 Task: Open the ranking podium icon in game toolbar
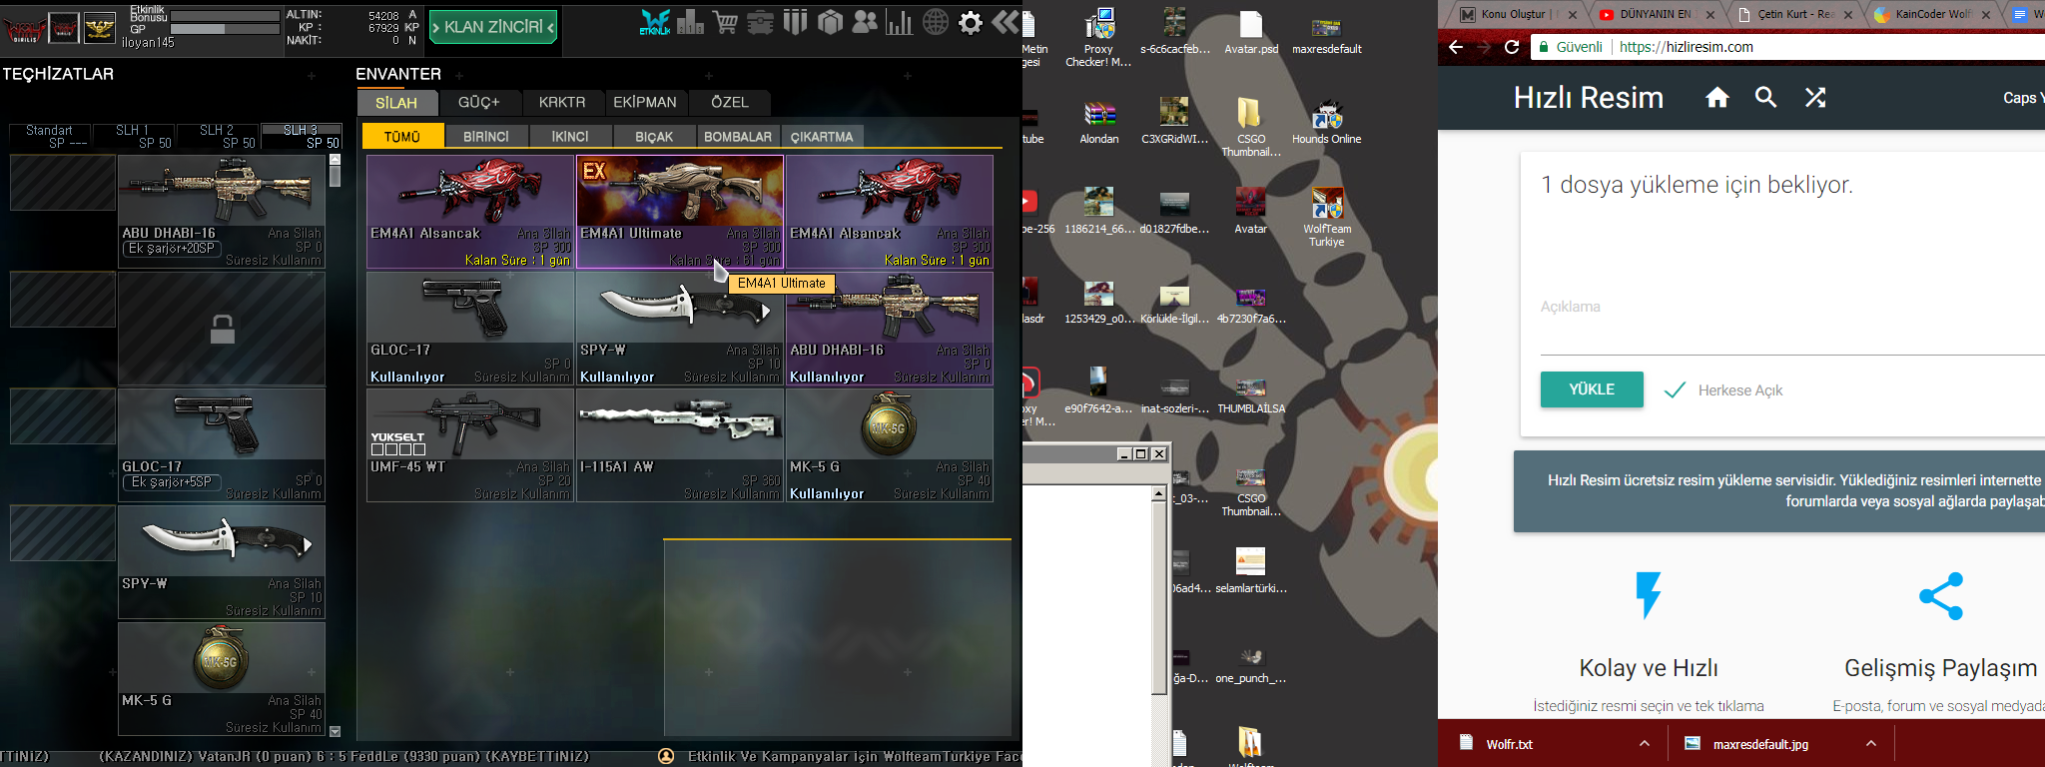click(690, 22)
